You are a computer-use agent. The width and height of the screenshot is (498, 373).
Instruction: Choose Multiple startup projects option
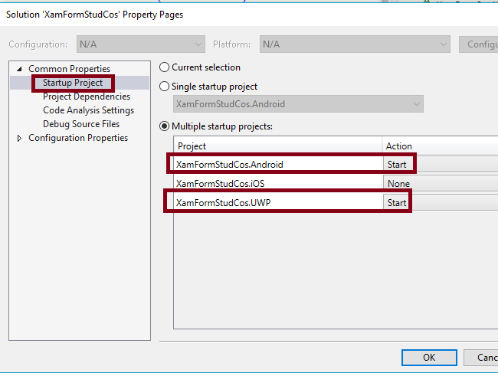(164, 126)
